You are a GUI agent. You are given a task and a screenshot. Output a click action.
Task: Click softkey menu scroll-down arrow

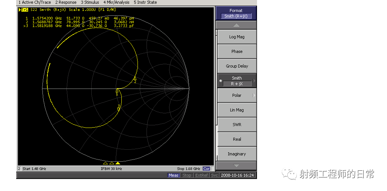tap(236, 165)
